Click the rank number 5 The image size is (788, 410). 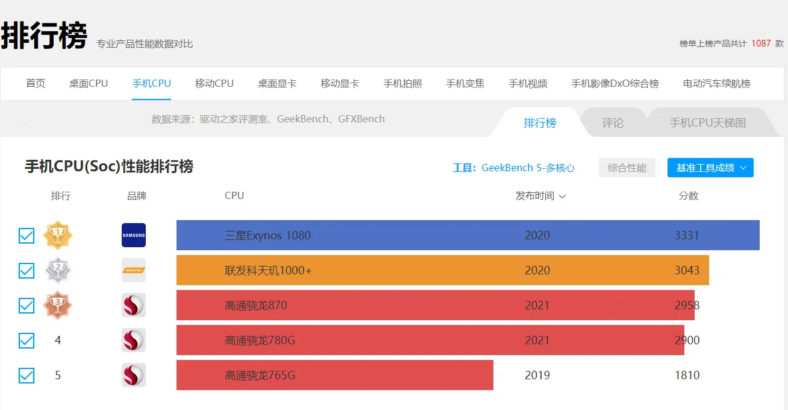[x=58, y=375]
